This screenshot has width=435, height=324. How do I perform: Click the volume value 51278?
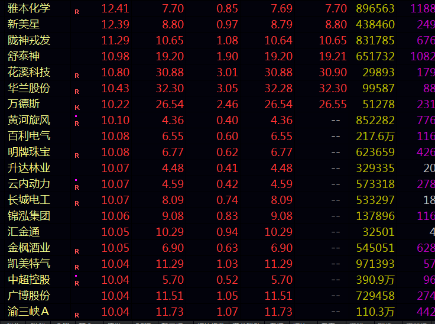(x=378, y=105)
